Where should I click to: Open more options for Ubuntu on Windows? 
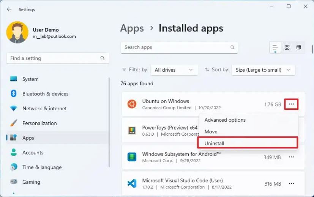coord(291,104)
